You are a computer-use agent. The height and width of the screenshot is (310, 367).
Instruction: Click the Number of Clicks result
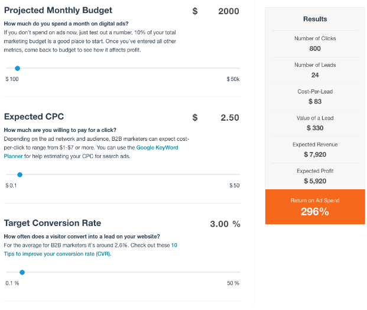314,49
